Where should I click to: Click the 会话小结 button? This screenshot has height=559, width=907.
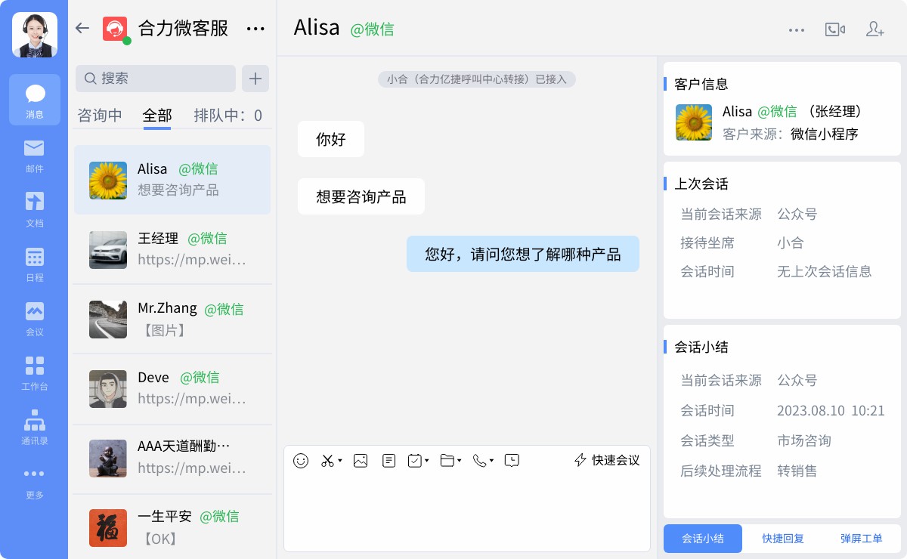coord(702,539)
